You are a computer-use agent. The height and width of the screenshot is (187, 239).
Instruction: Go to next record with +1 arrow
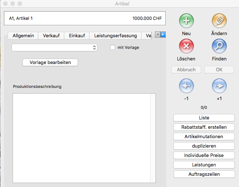pyautogui.click(x=219, y=86)
